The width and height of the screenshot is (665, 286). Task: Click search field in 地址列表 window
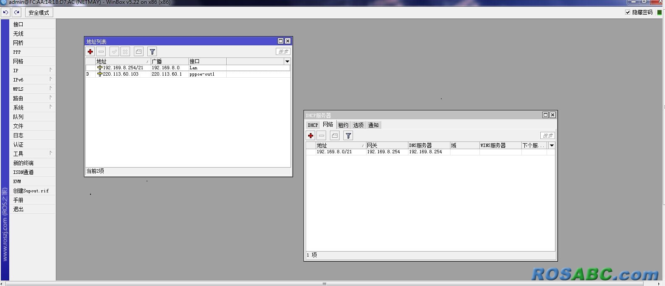click(x=283, y=52)
